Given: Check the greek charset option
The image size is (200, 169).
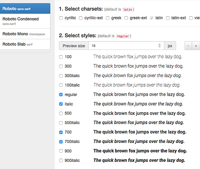Looking at the screenshot, I should [x=108, y=18].
